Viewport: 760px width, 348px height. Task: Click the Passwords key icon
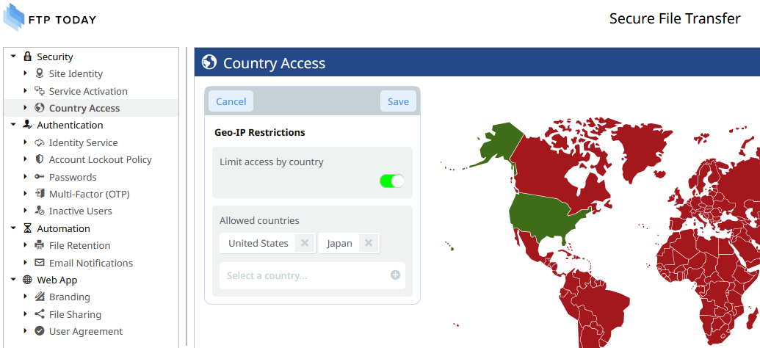tap(40, 177)
